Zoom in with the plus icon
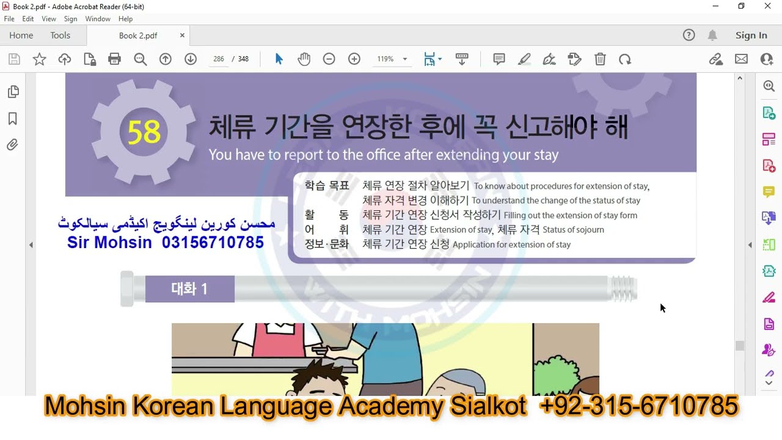 [x=354, y=59]
